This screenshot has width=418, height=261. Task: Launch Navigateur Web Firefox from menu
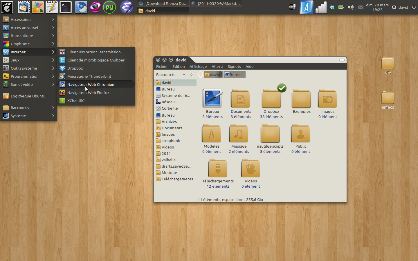(x=88, y=93)
